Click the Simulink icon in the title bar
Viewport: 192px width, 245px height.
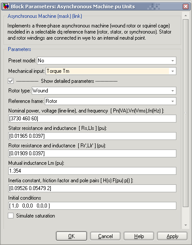coord(6,7)
